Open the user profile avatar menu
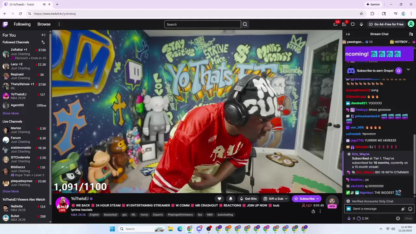 click(x=411, y=24)
